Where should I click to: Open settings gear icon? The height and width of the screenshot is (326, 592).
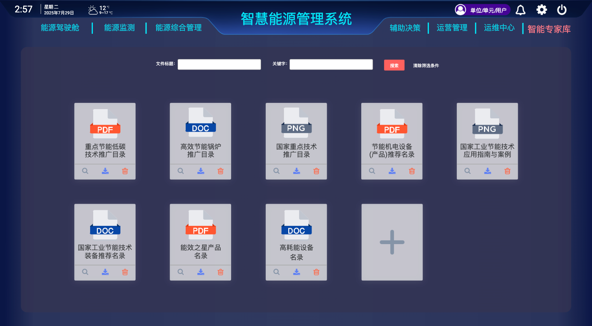(542, 10)
